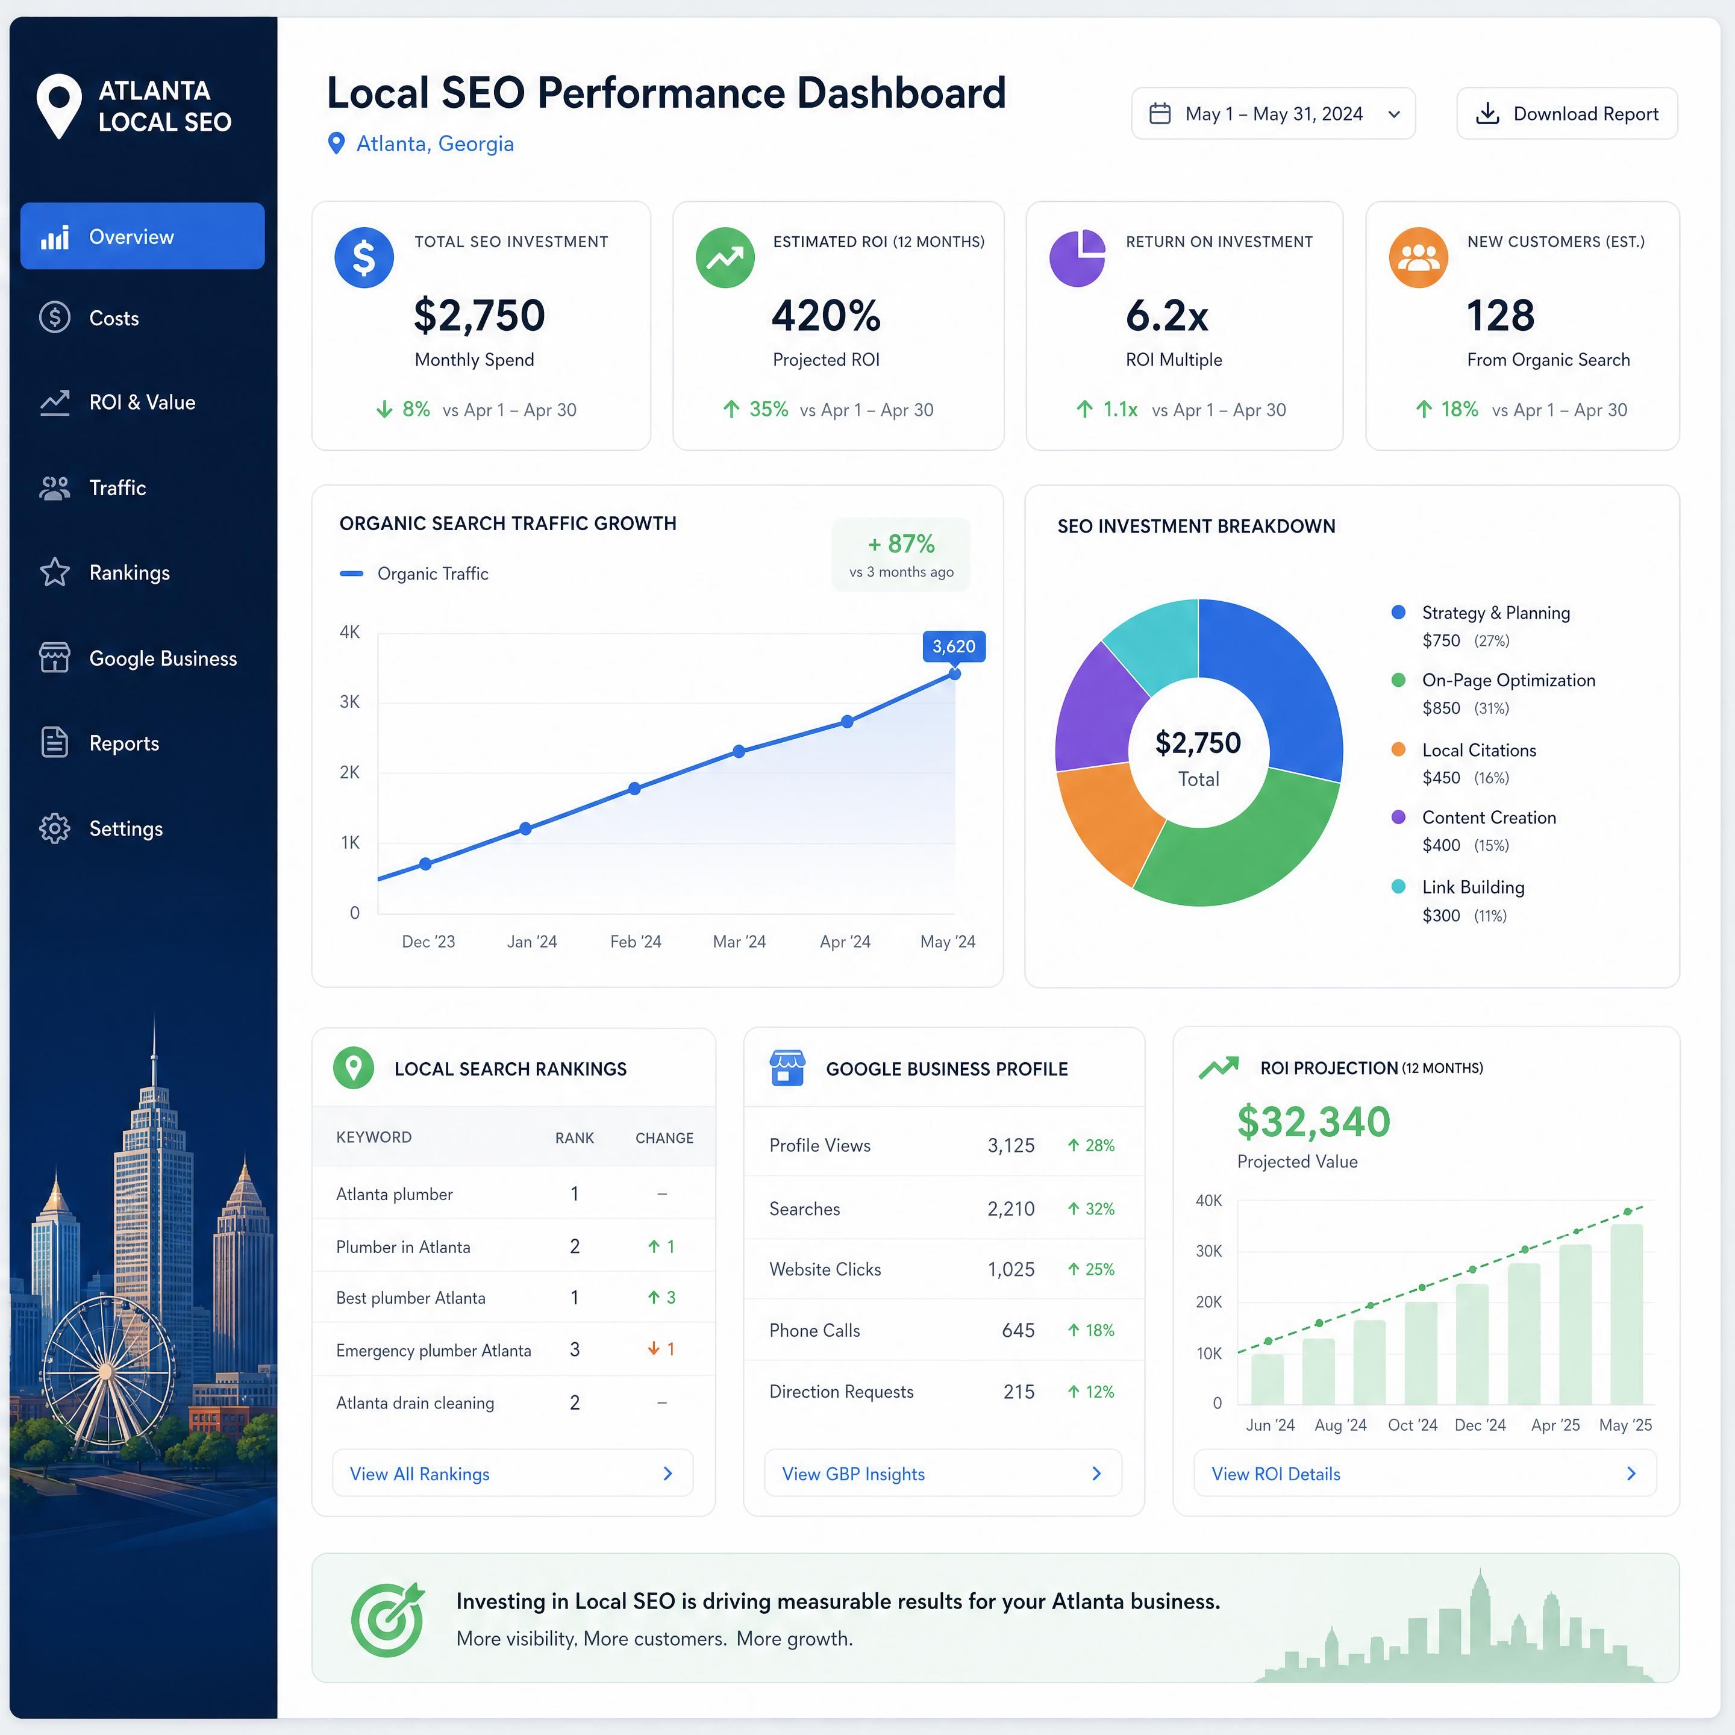Open the Overview section in sidebar
The image size is (1735, 1735).
click(143, 236)
